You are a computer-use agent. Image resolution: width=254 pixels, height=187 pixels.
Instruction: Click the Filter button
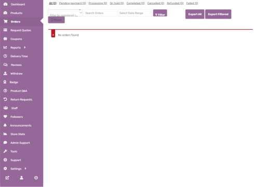click(160, 13)
